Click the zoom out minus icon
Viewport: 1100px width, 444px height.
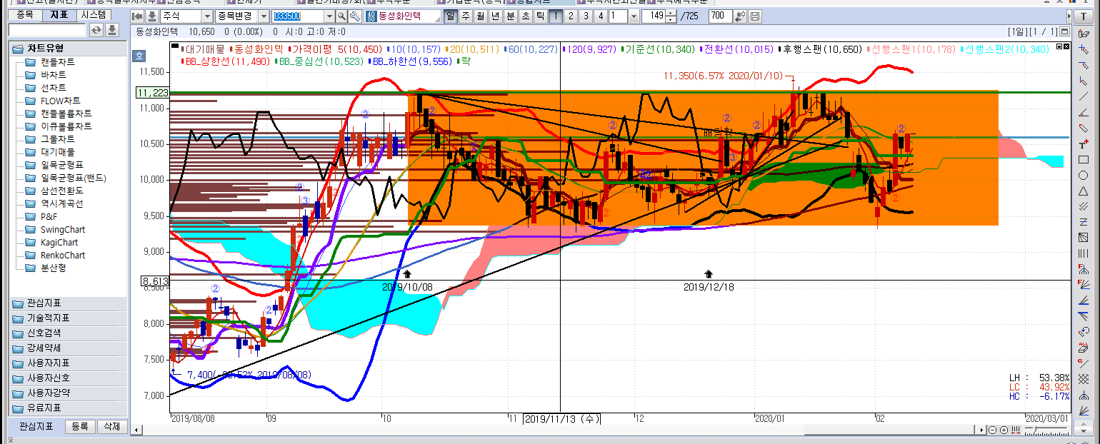pyautogui.click(x=992, y=430)
